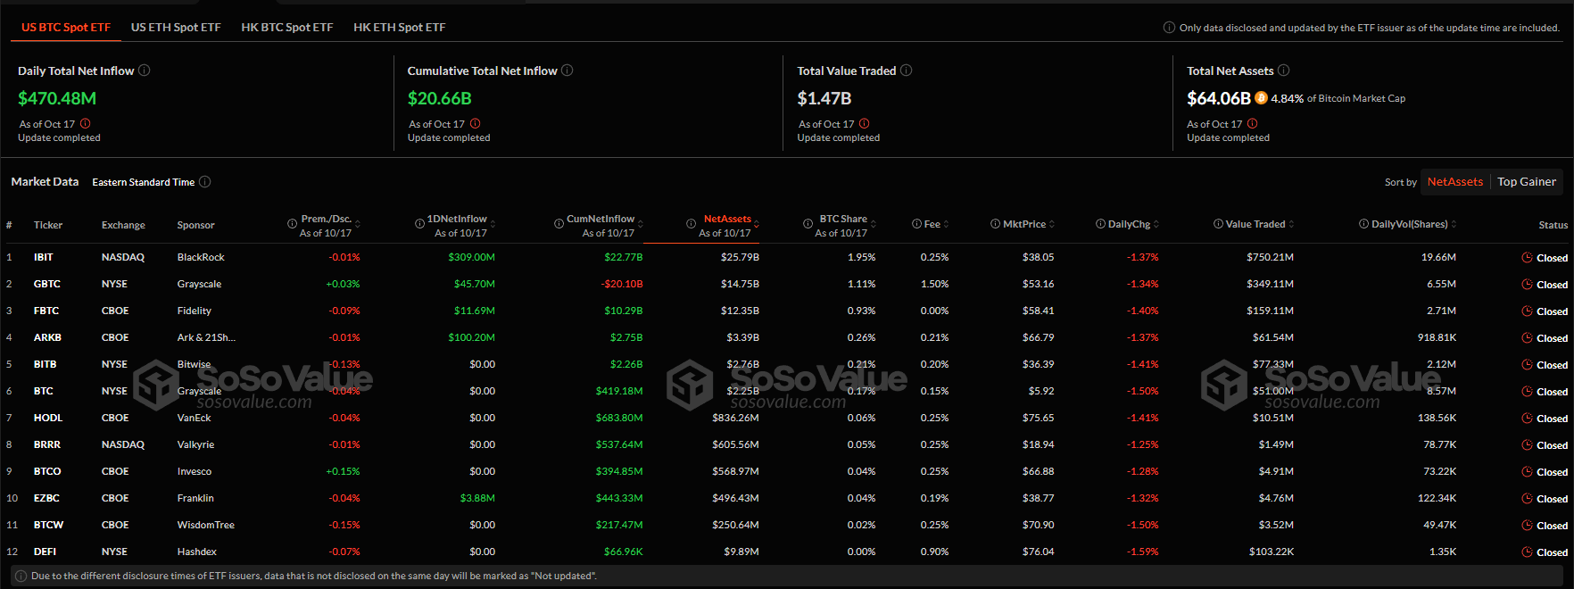Open info icon next to Eastern Standard Time
Image resolution: width=1574 pixels, height=589 pixels.
(x=205, y=182)
